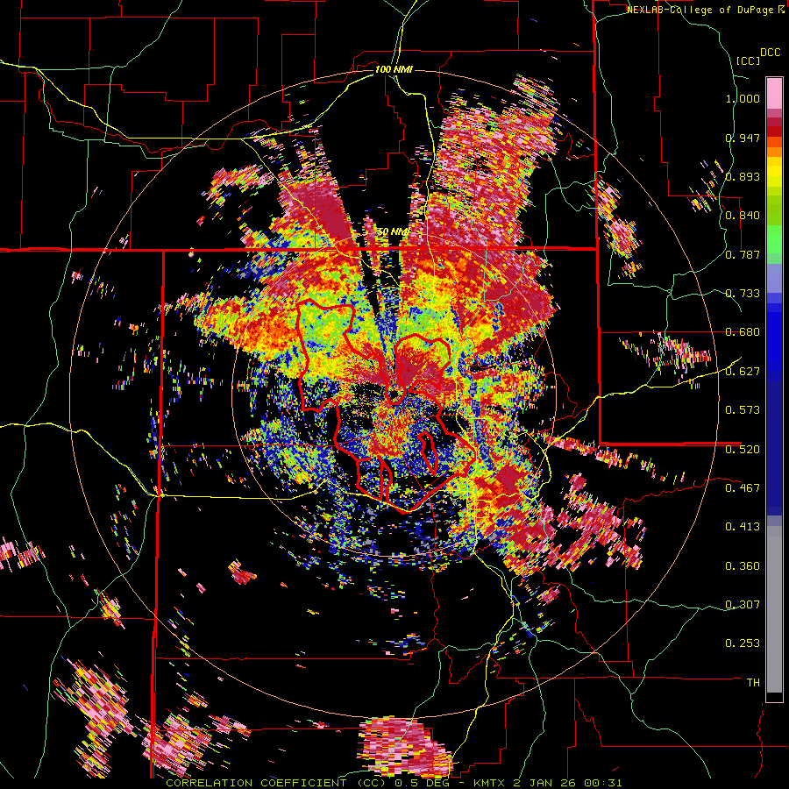Screen dimensions: 789x789
Task: Click the radar site center point
Action: tap(394, 395)
